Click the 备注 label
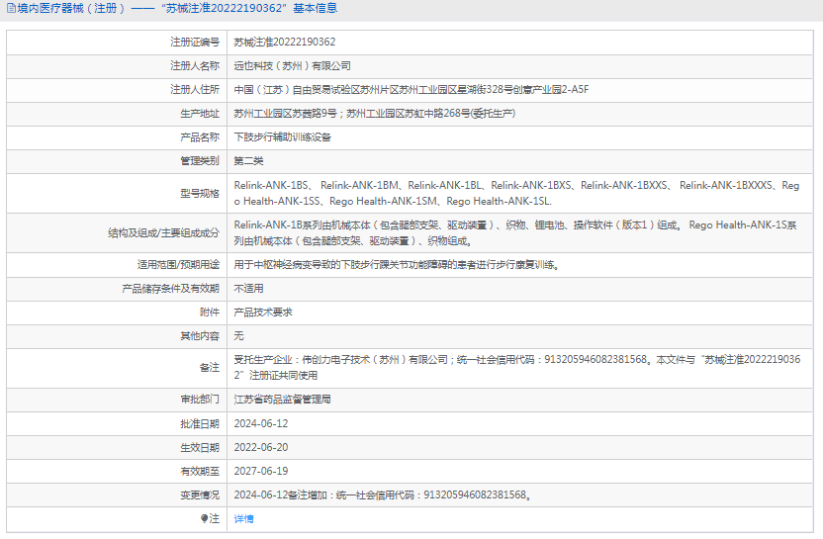The height and width of the screenshot is (539, 823). 210,367
